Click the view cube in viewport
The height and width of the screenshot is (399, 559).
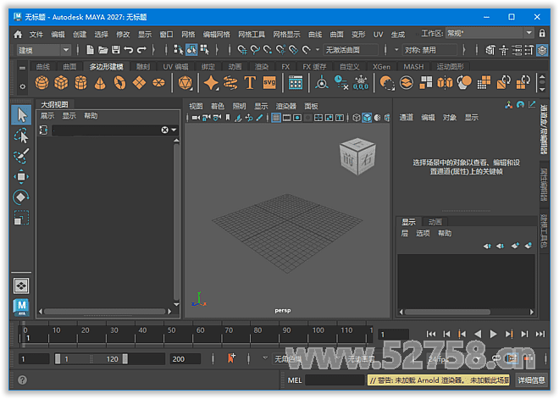357,157
